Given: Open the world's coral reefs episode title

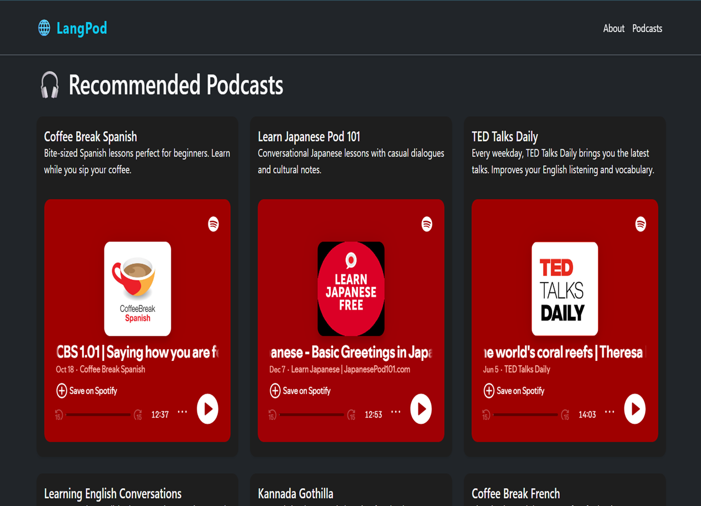Looking at the screenshot, I should click(565, 352).
